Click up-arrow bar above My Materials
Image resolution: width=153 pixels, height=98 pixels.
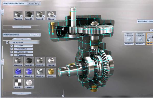[x=22, y=39]
